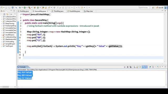Switch to SecondWay.java tab
Viewport: 168px width, 94px height.
pos(40,11)
